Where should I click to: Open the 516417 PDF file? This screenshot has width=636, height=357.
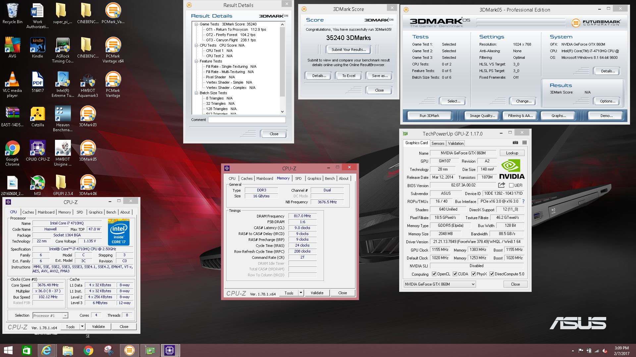point(37,82)
